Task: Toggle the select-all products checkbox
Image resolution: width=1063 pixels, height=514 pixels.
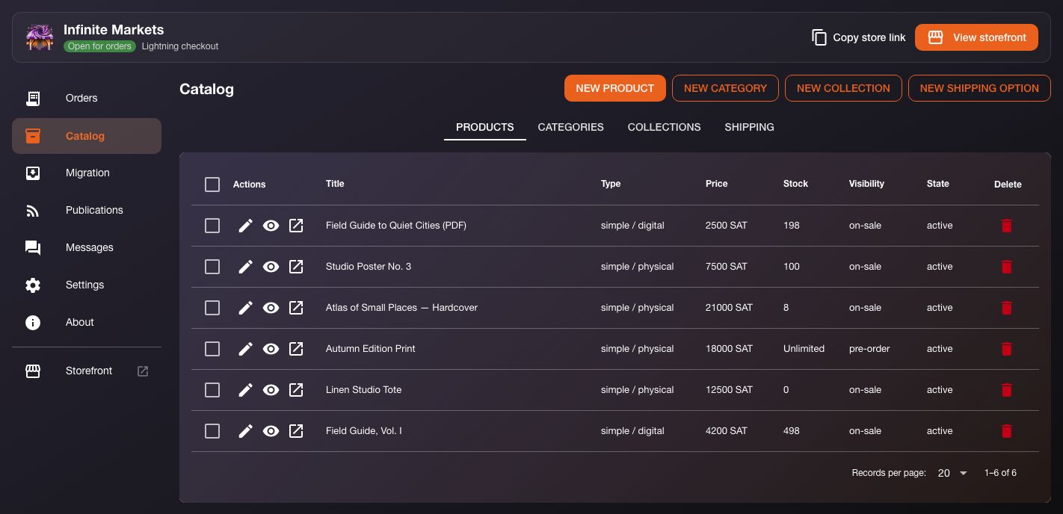Action: [212, 185]
